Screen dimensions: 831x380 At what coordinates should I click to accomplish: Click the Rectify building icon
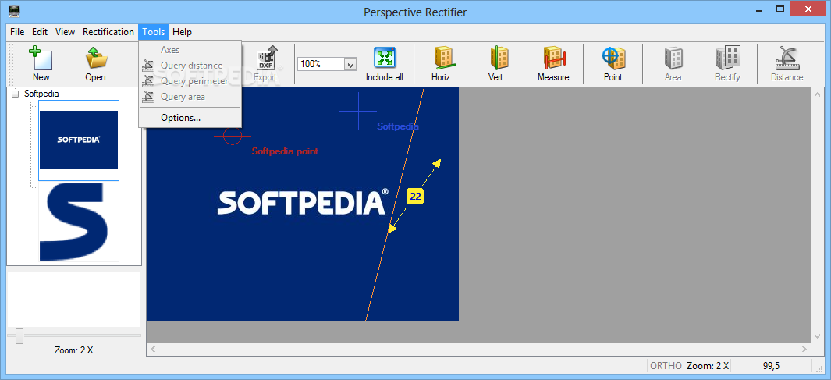pyautogui.click(x=727, y=57)
